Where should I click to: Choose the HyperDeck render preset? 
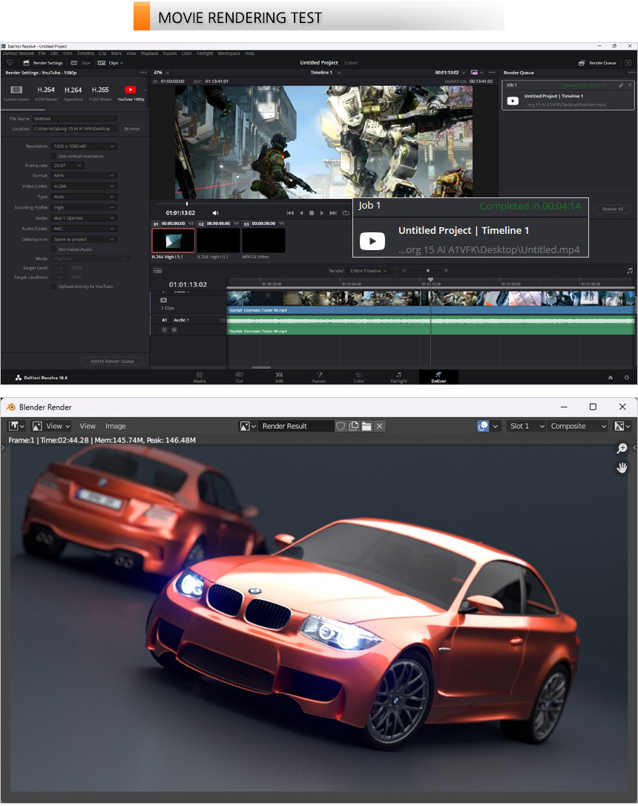tap(73, 93)
